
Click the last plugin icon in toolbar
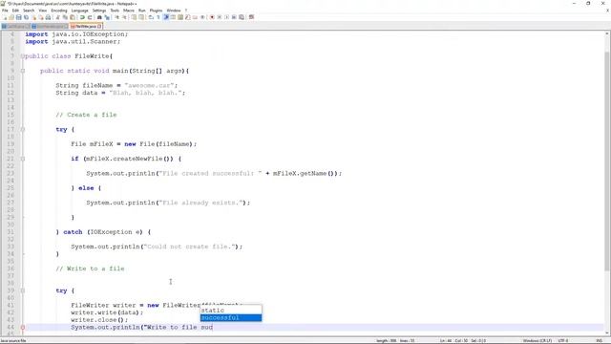(251, 17)
